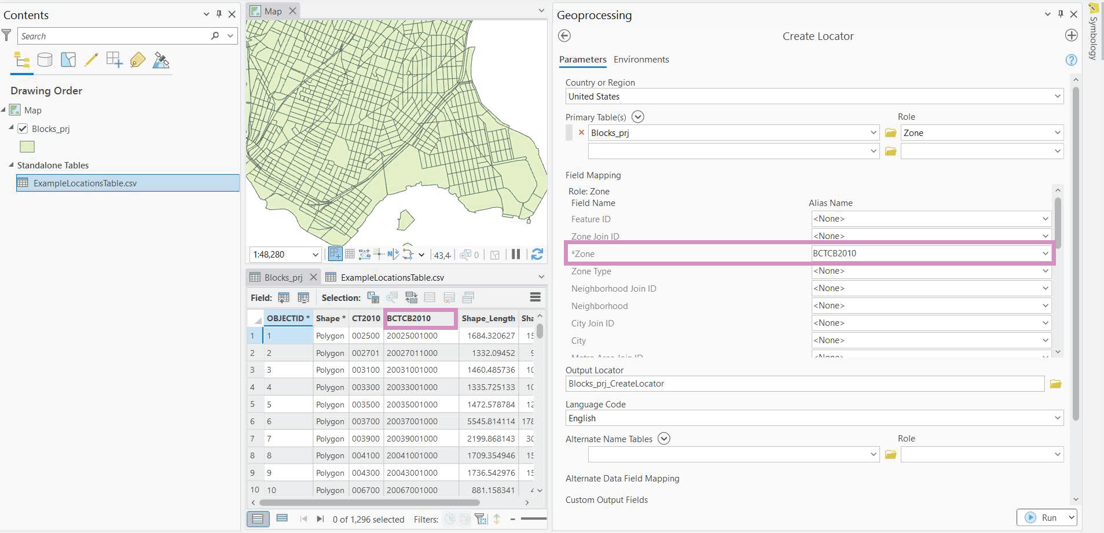The height and width of the screenshot is (533, 1104).
Task: Browse folder for Output Locator
Action: (1055, 384)
